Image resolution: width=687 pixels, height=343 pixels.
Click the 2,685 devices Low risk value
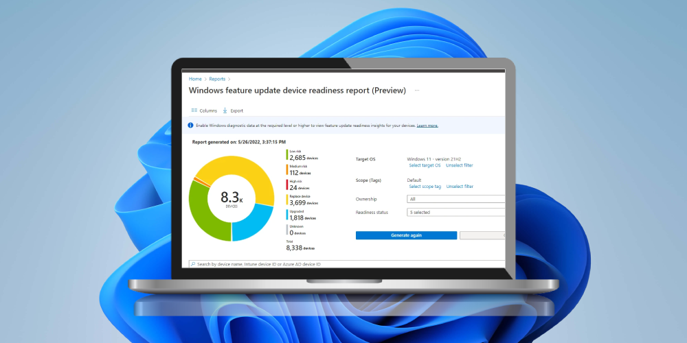point(304,158)
